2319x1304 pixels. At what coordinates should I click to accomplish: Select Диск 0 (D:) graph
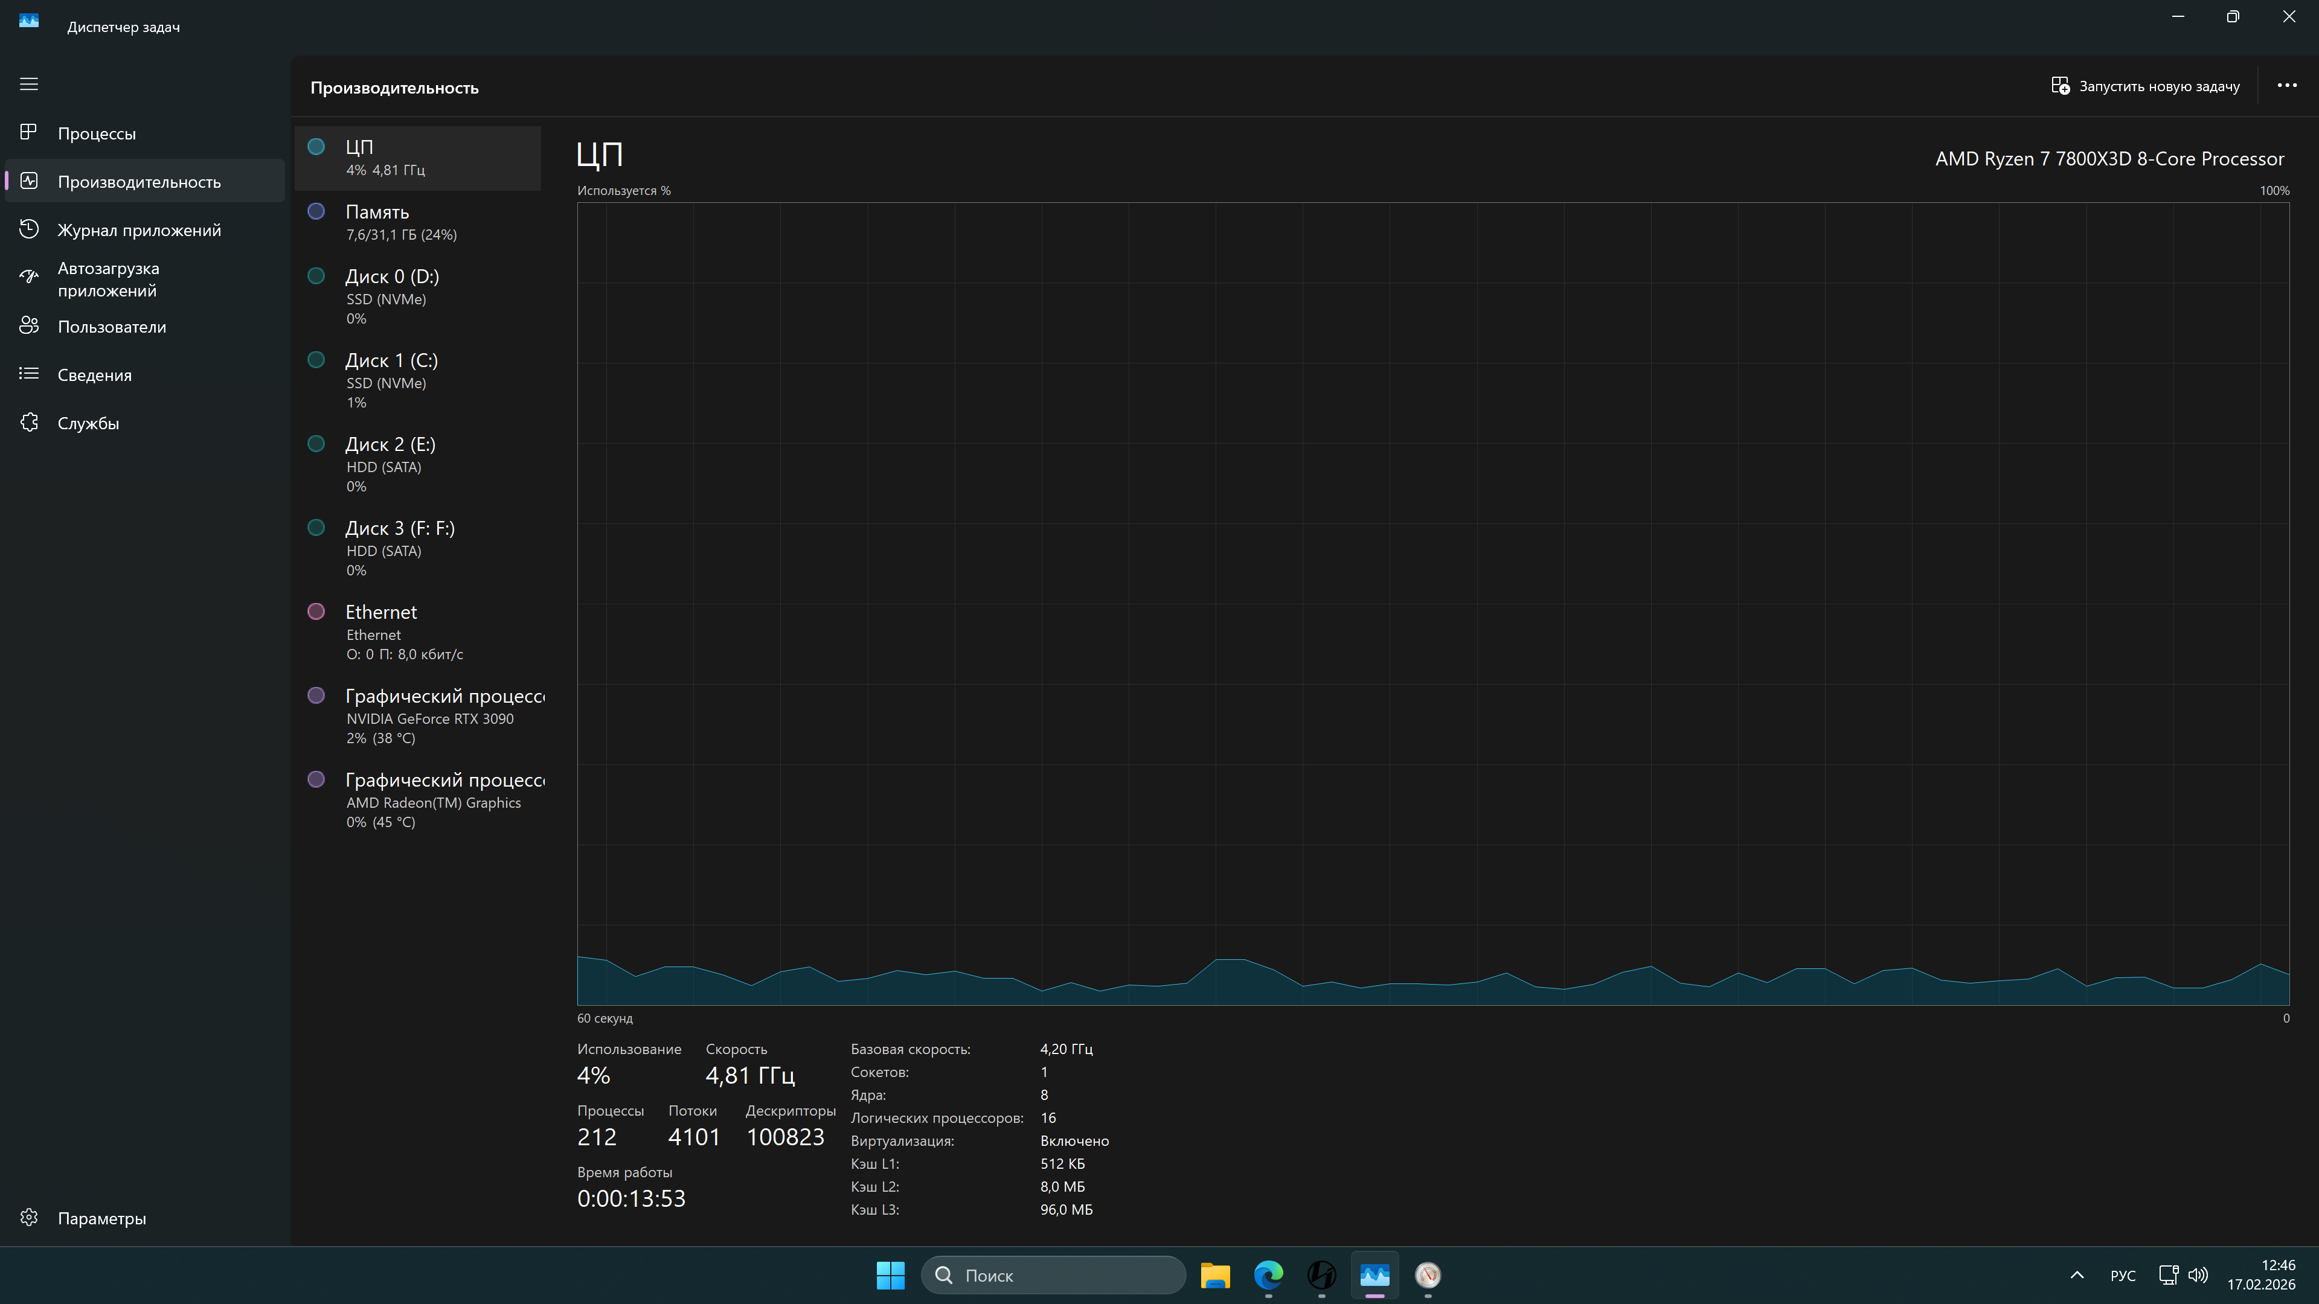point(418,296)
